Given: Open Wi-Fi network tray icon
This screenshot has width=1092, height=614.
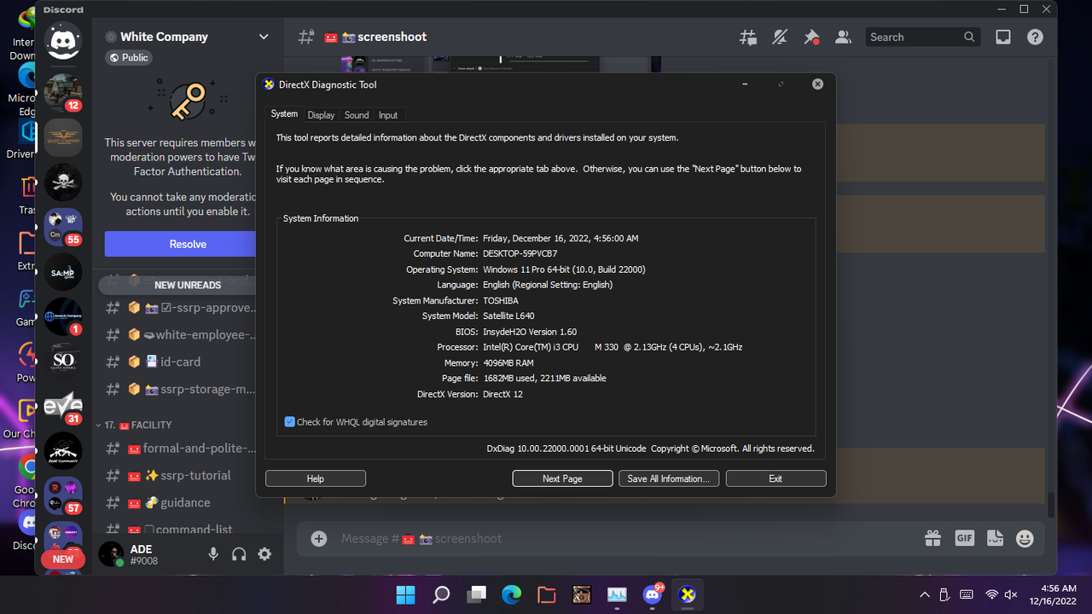Looking at the screenshot, I should 991,594.
